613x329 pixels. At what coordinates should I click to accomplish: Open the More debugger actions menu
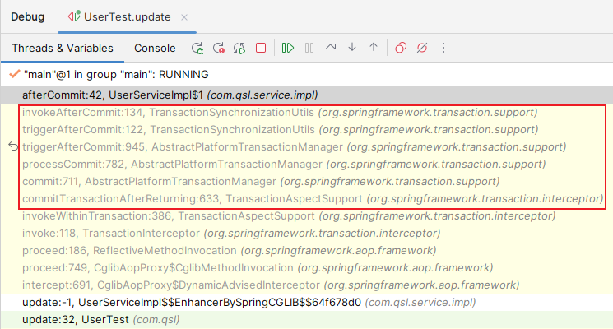click(443, 48)
